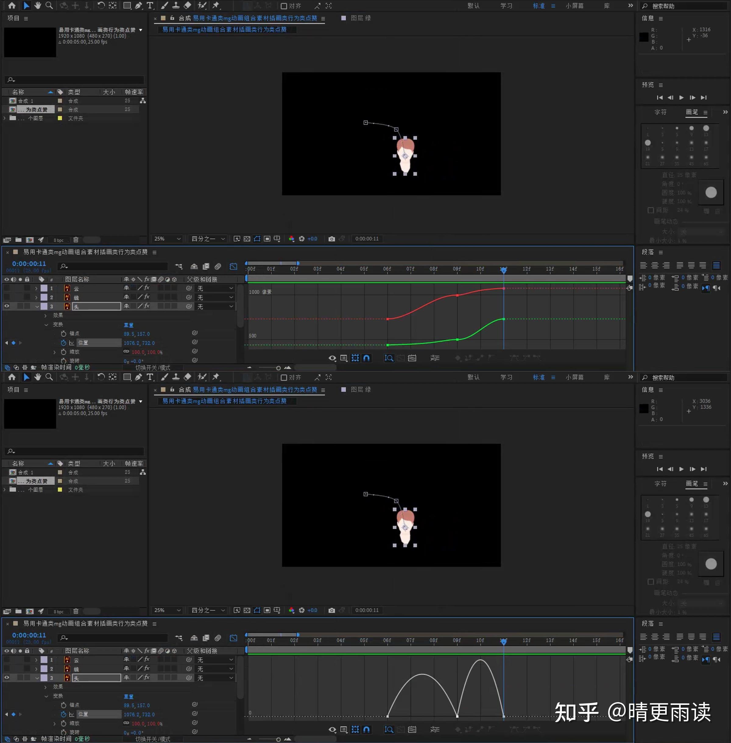Open the 图层 绿 viewer tab in the lower window
The width and height of the screenshot is (731, 743).
point(361,389)
